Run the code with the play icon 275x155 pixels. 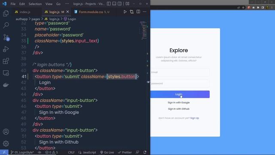[x=125, y=12]
